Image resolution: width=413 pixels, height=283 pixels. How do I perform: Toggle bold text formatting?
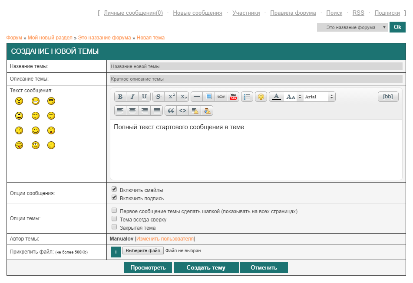click(x=120, y=97)
